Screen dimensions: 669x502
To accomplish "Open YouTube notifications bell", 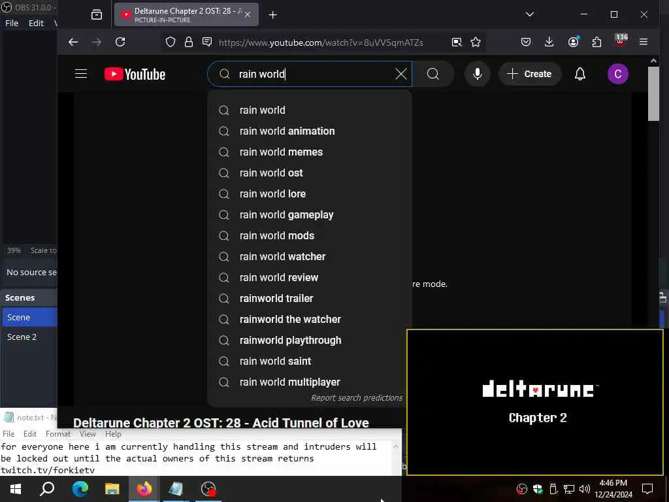I will click(580, 75).
